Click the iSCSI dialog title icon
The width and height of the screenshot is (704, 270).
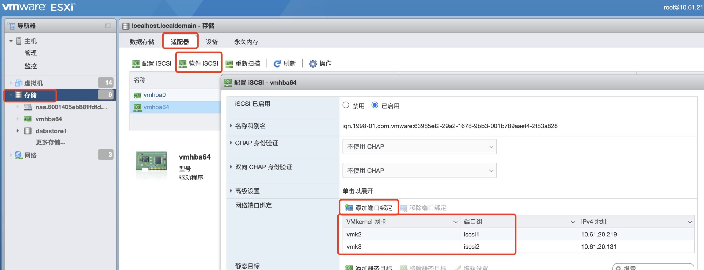(228, 82)
